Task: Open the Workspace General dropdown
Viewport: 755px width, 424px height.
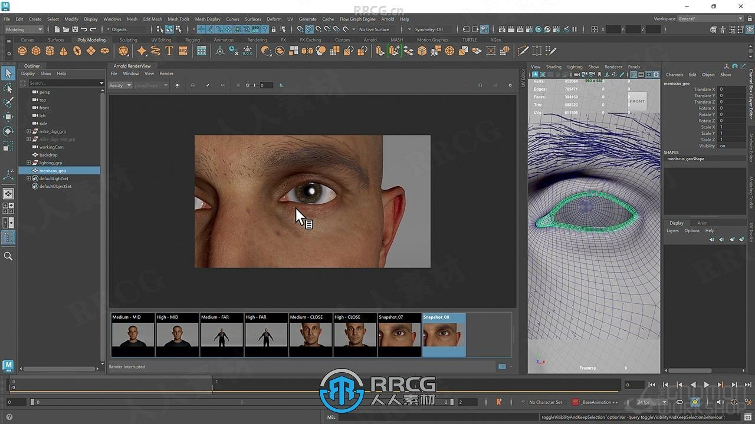Action: (x=710, y=19)
